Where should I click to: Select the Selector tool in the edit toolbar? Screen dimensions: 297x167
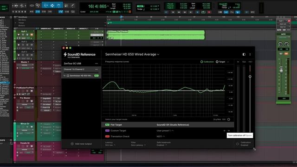(x=52, y=6)
